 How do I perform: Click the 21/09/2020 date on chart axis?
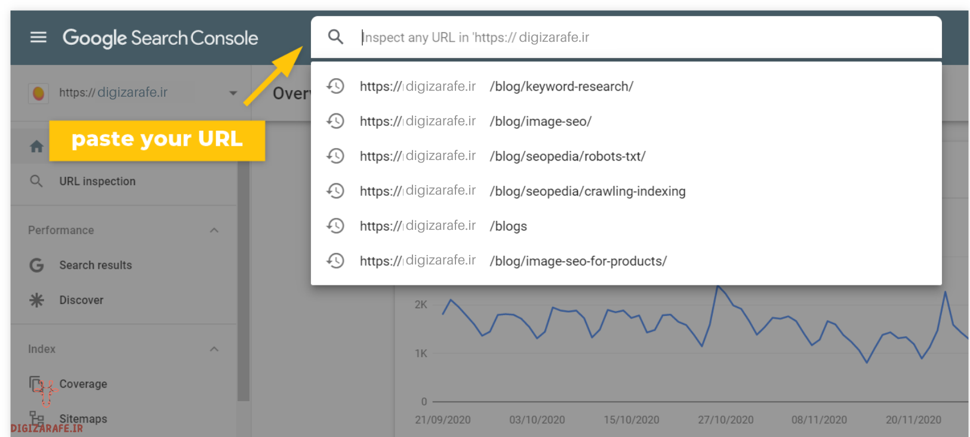(x=443, y=420)
